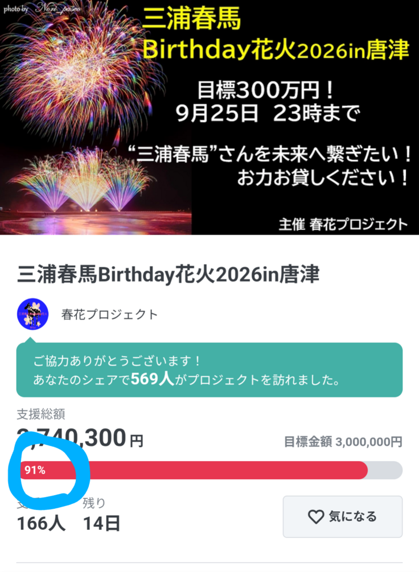Image resolution: width=419 pixels, height=572 pixels.
Task: Click the yellow banner headline Birthday花火2026in唐津
Action: 276,50
